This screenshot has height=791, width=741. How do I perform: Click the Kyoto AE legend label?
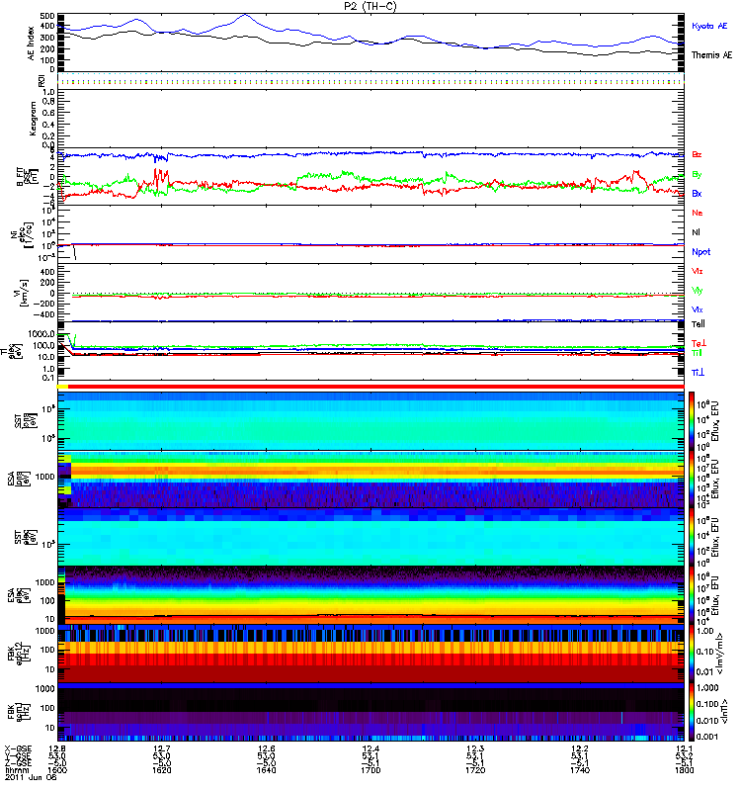click(x=711, y=26)
